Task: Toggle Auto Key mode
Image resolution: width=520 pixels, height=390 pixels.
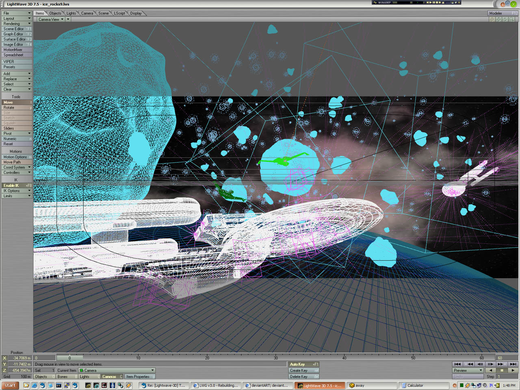Action: coord(304,364)
